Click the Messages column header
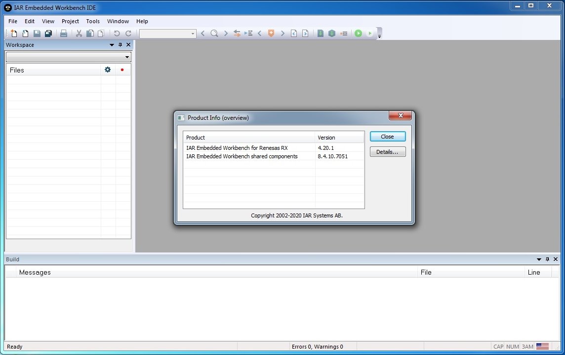 (x=216, y=272)
